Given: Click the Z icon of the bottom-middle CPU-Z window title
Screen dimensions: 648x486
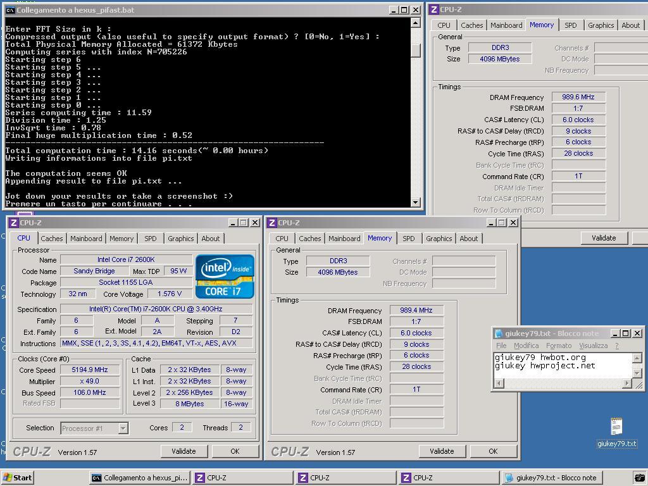Looking at the screenshot, I should (272, 223).
